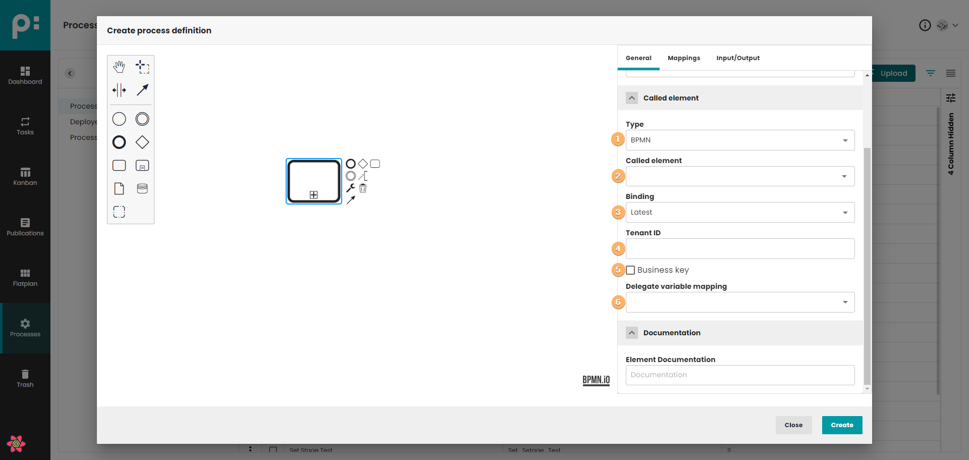The width and height of the screenshot is (969, 460).
Task: Collapse the Called element section
Action: point(632,98)
